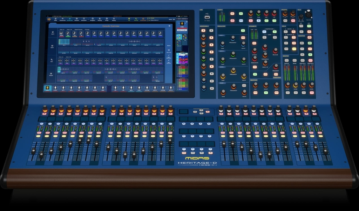Toggle the Sidechain ON button

(255, 74)
